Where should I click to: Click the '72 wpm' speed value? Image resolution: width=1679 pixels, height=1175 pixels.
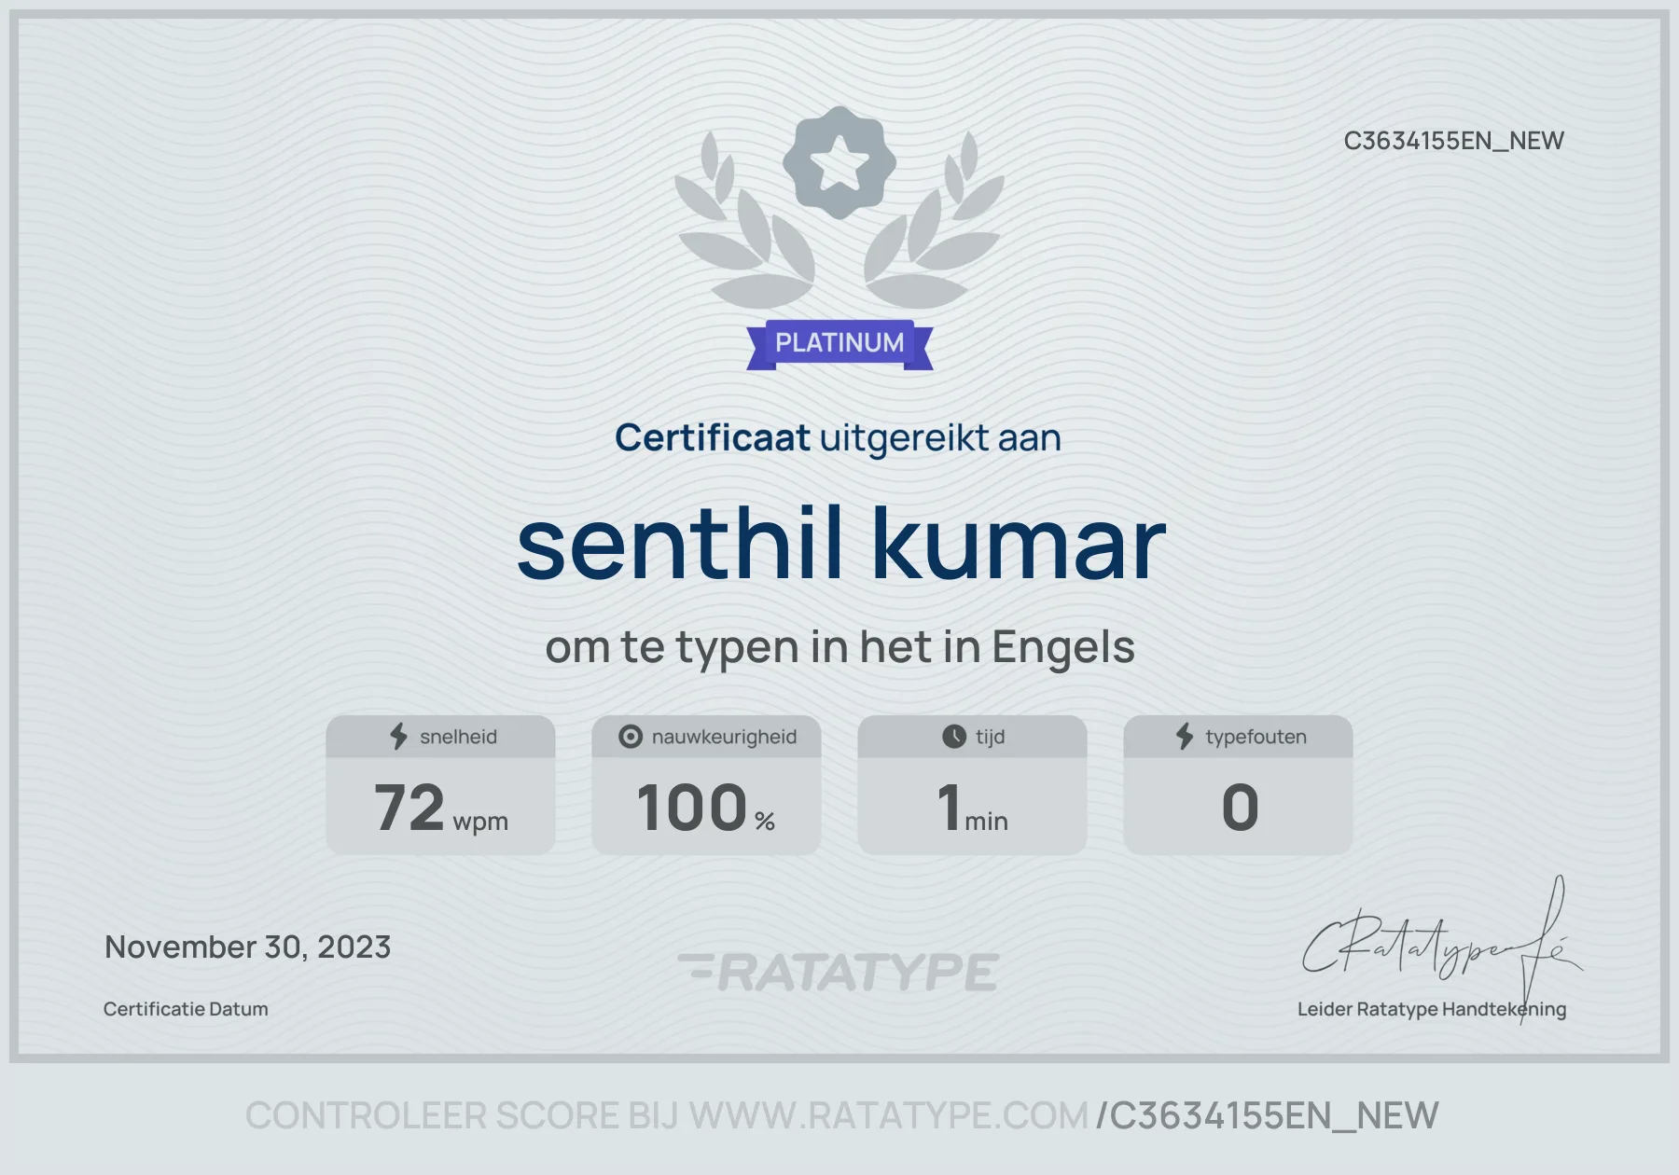coord(441,808)
